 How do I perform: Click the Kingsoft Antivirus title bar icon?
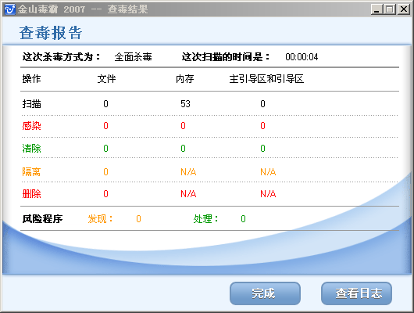click(x=10, y=9)
